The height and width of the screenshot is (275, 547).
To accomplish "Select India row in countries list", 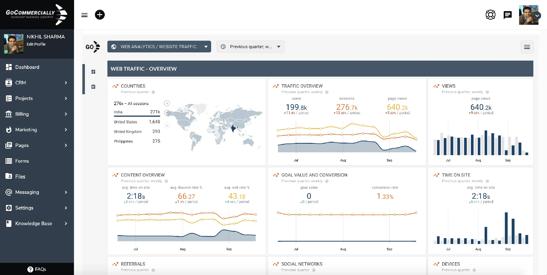I will (x=137, y=112).
